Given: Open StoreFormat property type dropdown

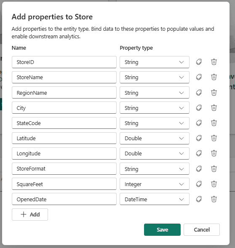Looking at the screenshot, I should coord(155,168).
